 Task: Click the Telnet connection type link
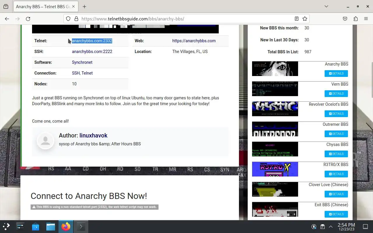click(87, 73)
